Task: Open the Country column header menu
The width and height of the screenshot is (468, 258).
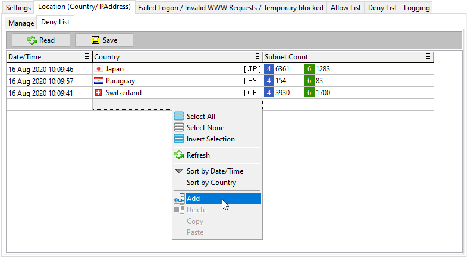Action: coord(257,56)
